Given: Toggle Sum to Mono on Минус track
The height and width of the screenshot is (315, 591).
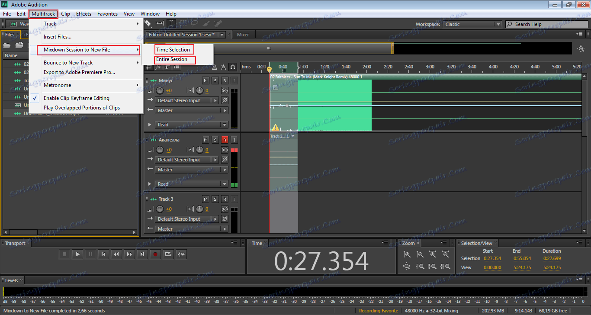Looking at the screenshot, I should (225, 90).
